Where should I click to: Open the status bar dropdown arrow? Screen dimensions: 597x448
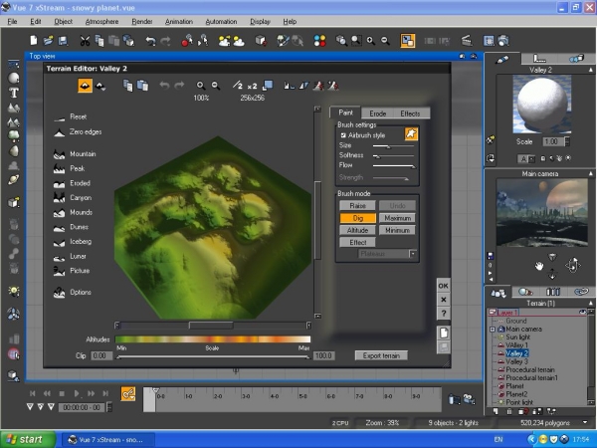(x=585, y=422)
